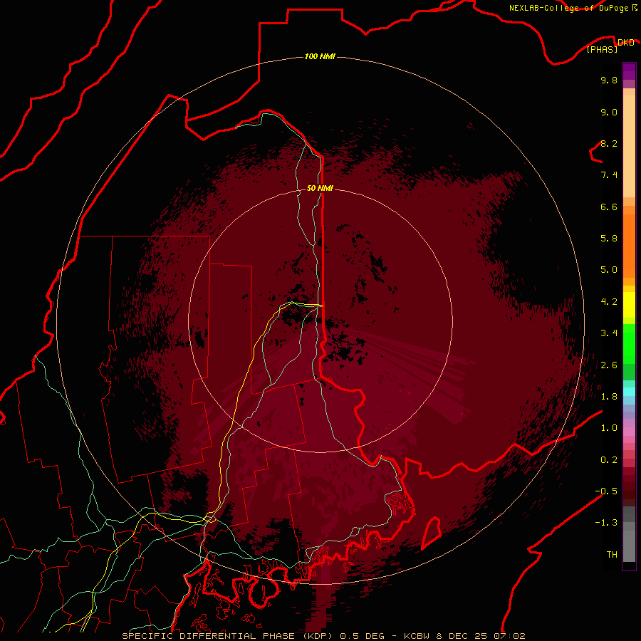Click the bright green segment of the color bar
Image resolution: width=641 pixels, height=641 pixels.
tap(629, 344)
